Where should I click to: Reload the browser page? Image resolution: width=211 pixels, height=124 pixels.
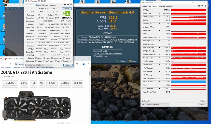point(10,64)
